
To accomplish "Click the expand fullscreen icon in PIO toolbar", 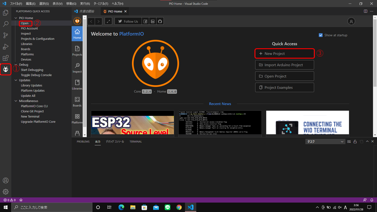I will [108, 21].
